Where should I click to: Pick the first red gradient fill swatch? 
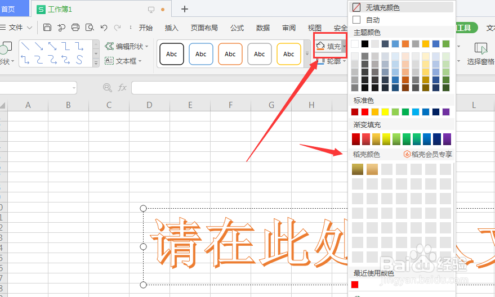tap(356, 139)
